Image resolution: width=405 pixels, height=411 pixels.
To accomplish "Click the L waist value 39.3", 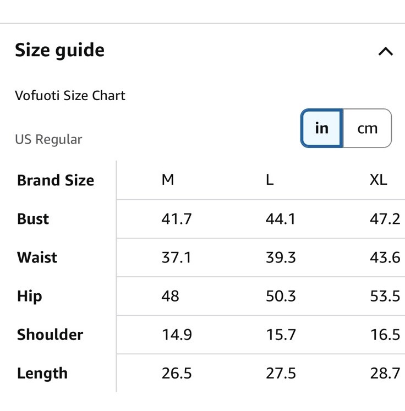I will click(281, 257).
